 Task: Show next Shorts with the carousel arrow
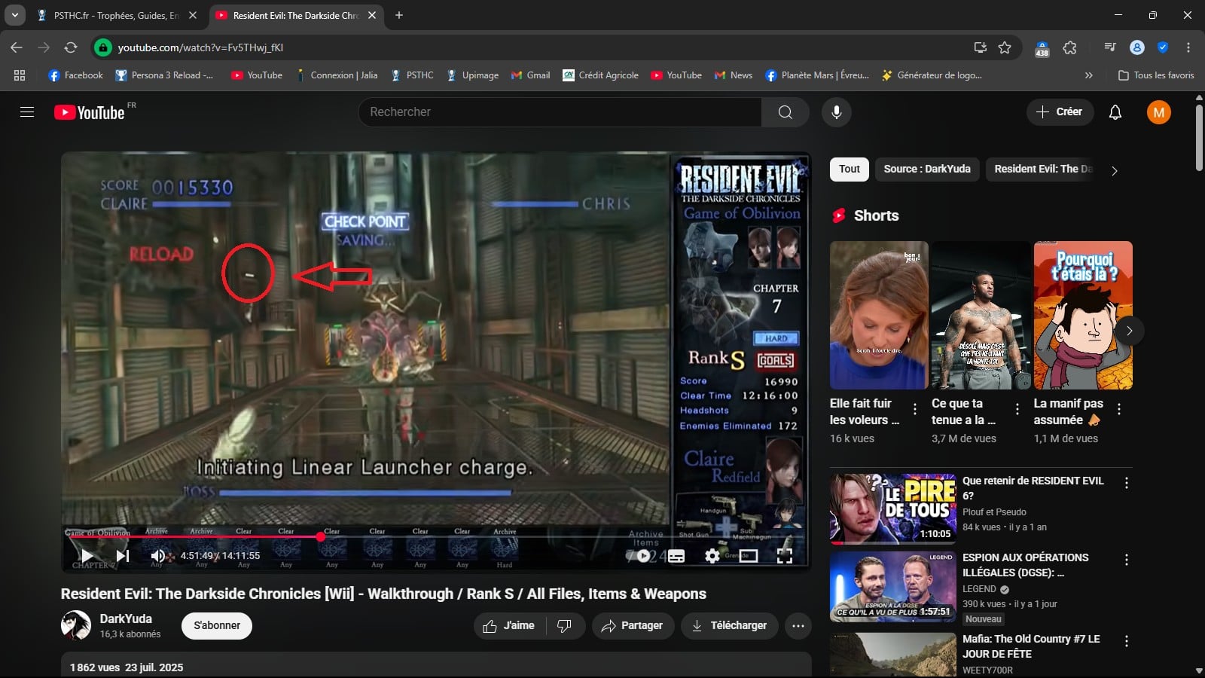pyautogui.click(x=1129, y=331)
